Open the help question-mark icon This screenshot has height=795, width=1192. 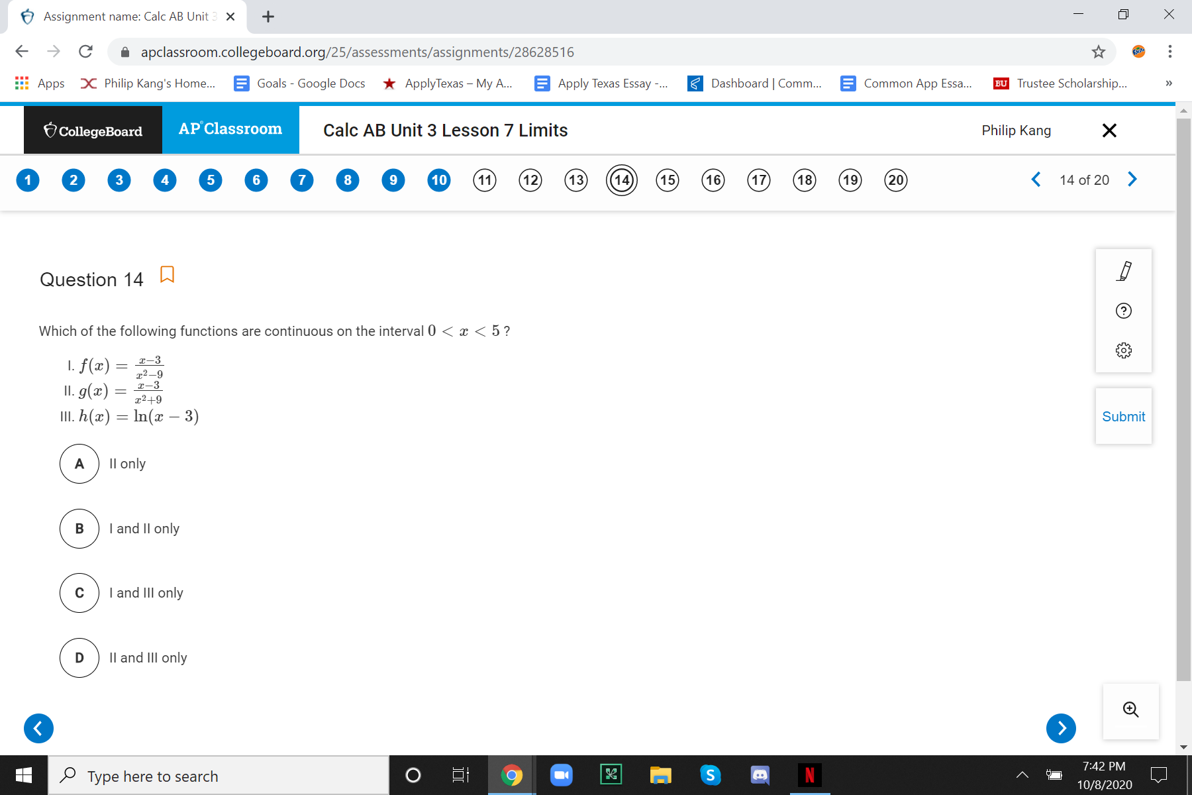(x=1123, y=311)
